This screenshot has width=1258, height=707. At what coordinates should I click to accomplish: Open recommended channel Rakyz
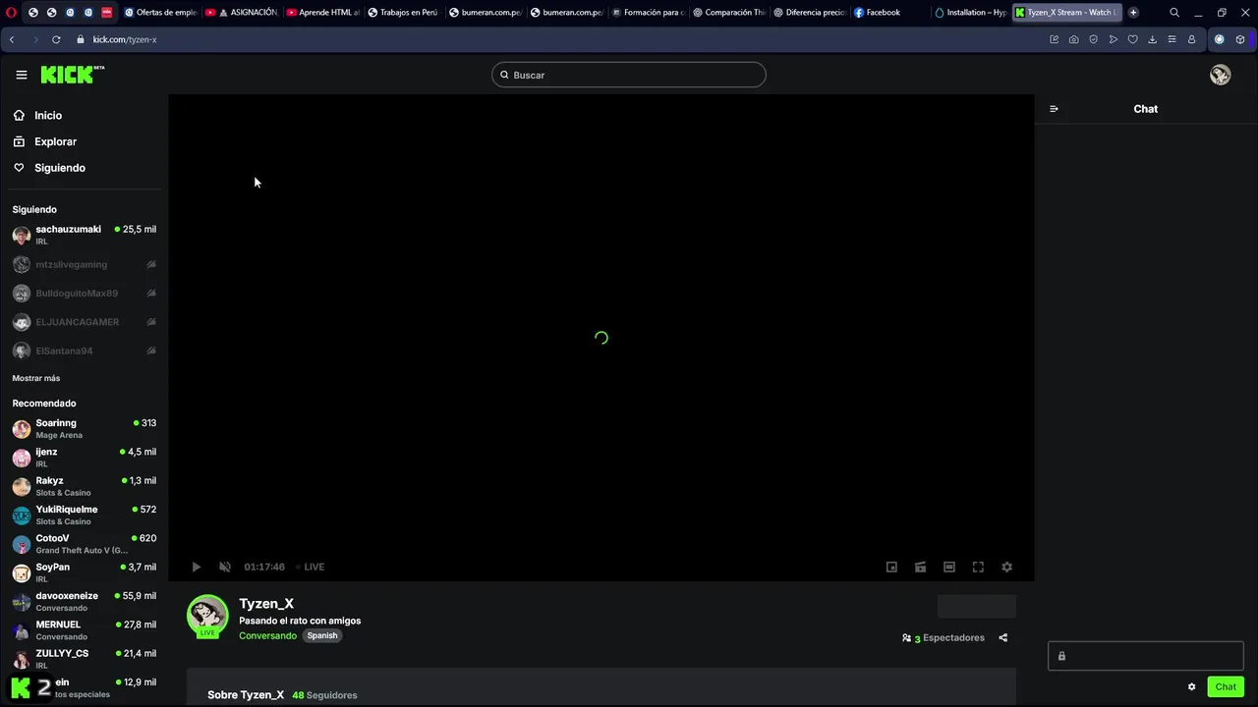coord(84,486)
